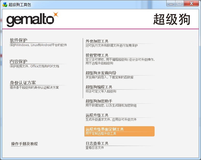The width and height of the screenshot is (201, 160).
Task: Click description 对可执行文件和数据文件进行加壳保护
Action: [111, 46]
